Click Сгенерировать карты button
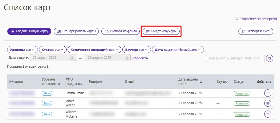The image size is (280, 123). coord(76,31)
